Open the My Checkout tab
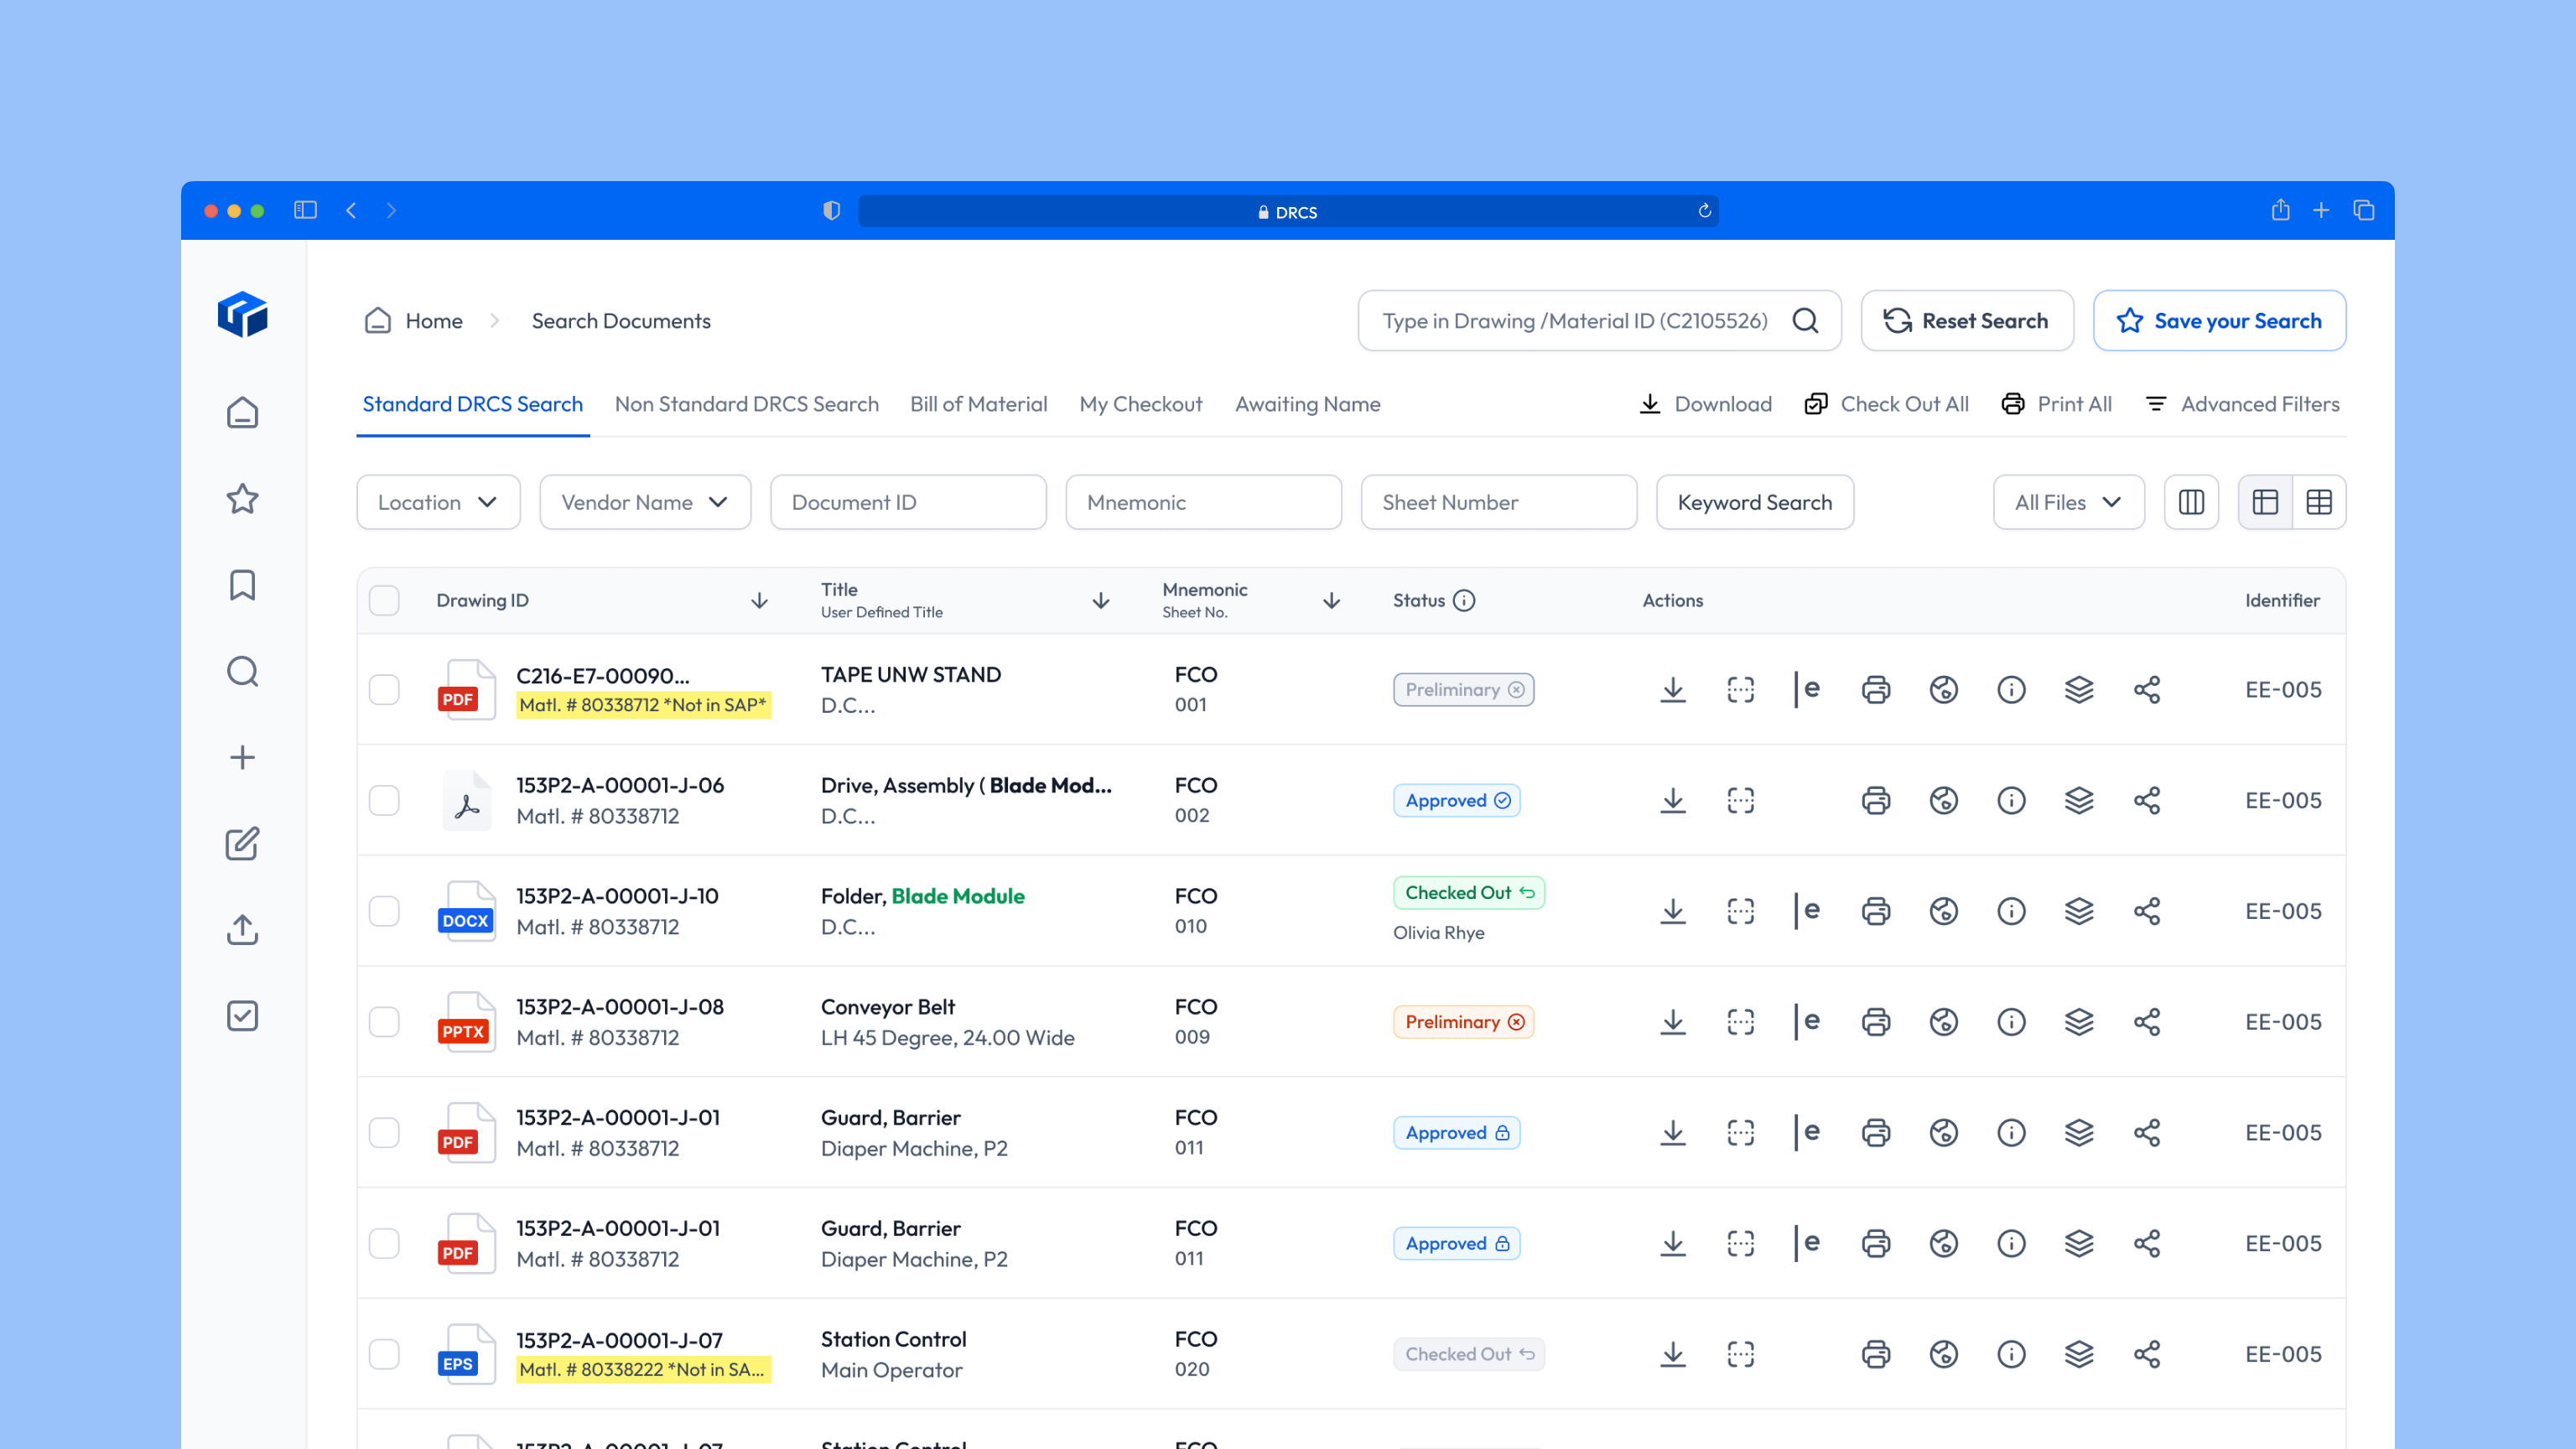 coord(1140,404)
